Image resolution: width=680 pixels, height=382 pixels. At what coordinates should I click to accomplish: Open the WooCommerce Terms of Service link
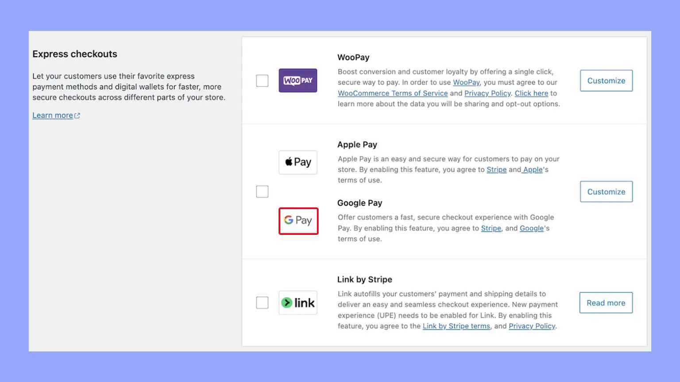[x=392, y=93]
